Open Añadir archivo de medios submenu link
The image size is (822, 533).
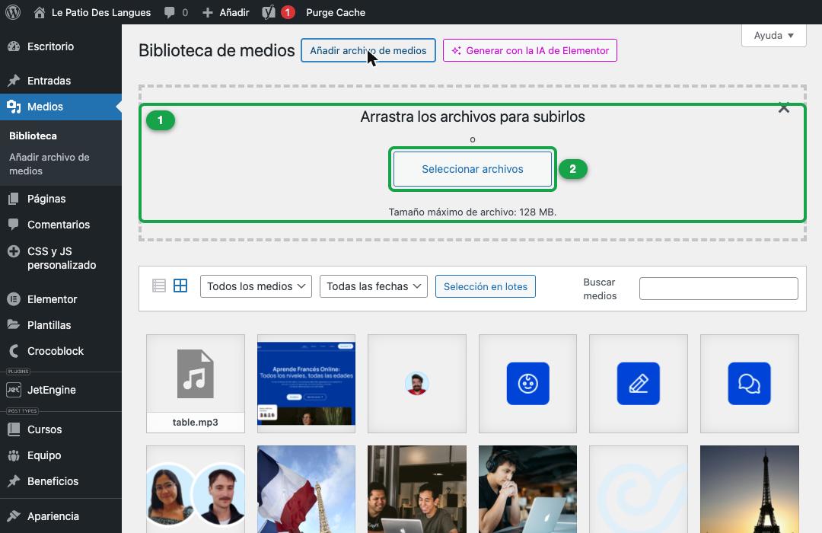pyautogui.click(x=49, y=164)
